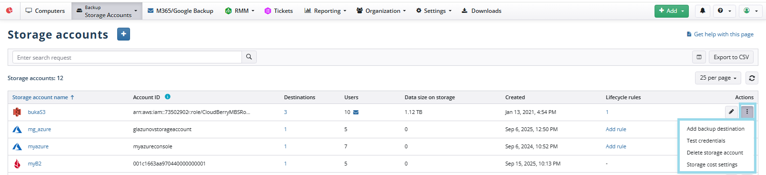Open the mg_azure storage account

pyautogui.click(x=39, y=129)
